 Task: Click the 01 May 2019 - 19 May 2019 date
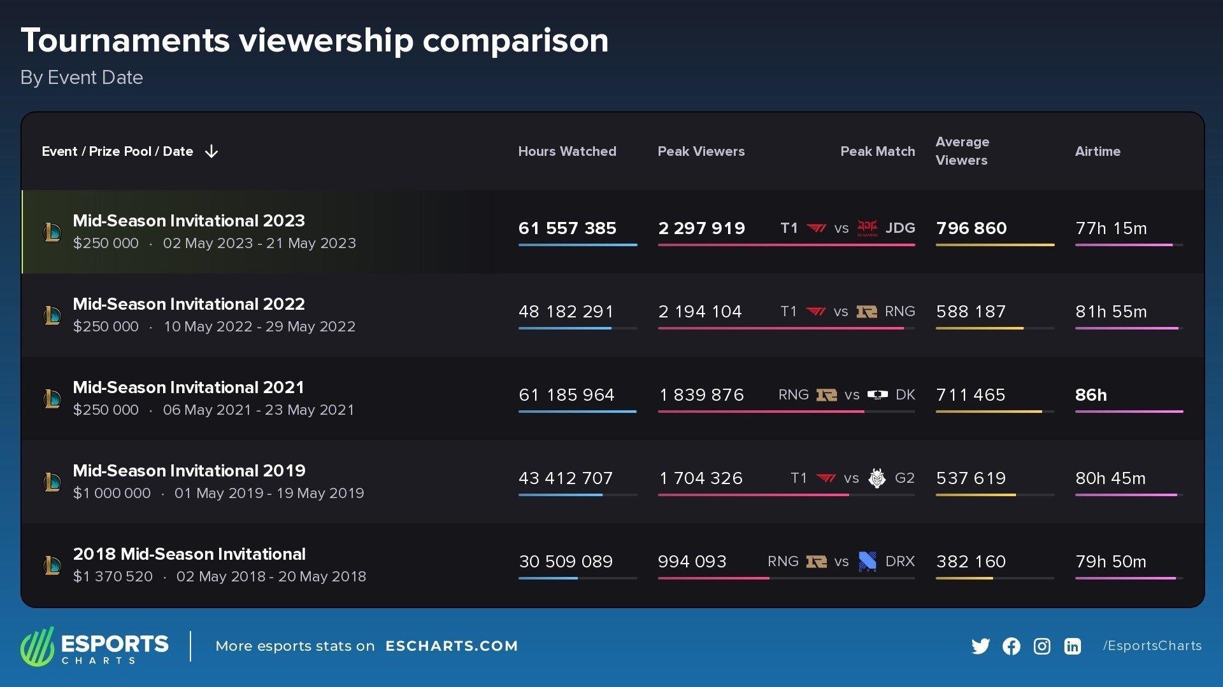pos(269,493)
